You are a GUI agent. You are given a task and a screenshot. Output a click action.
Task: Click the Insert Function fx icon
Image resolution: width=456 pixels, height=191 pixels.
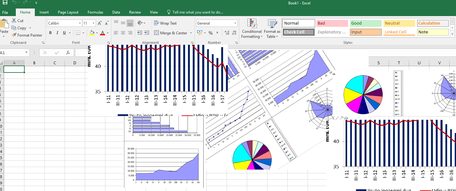68,53
